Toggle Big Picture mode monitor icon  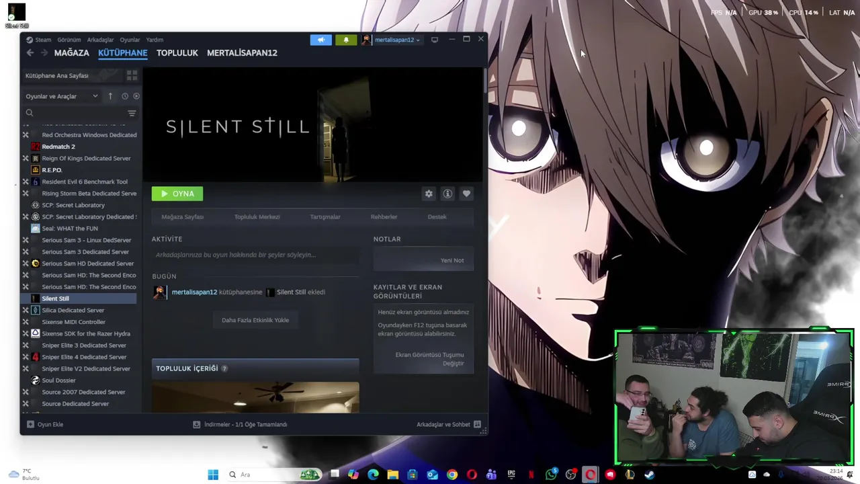pyautogui.click(x=435, y=40)
